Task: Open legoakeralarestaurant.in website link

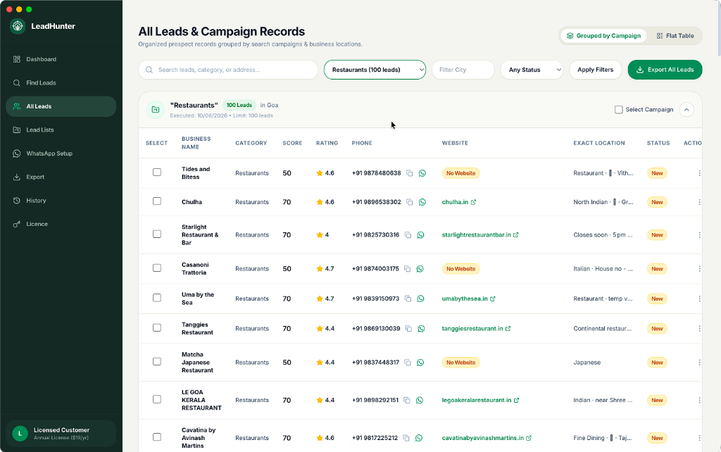Action: (480, 401)
